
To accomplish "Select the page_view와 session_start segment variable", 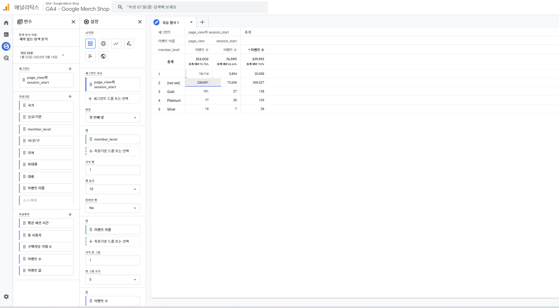I will point(46,80).
